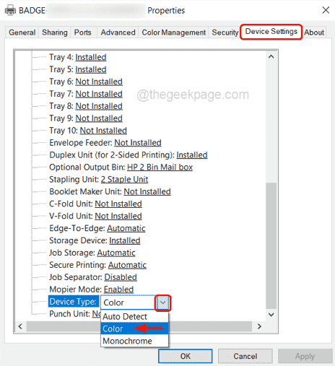Close the Properties dialog window
Screen dimensions: 335x366
click(326, 10)
